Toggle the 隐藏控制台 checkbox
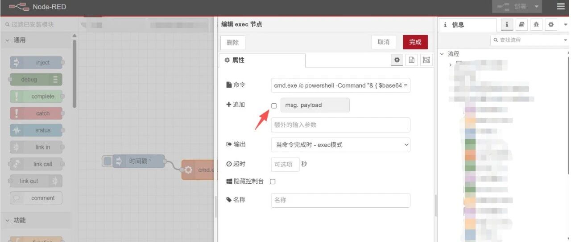This screenshot has width=571, height=242. [273, 181]
